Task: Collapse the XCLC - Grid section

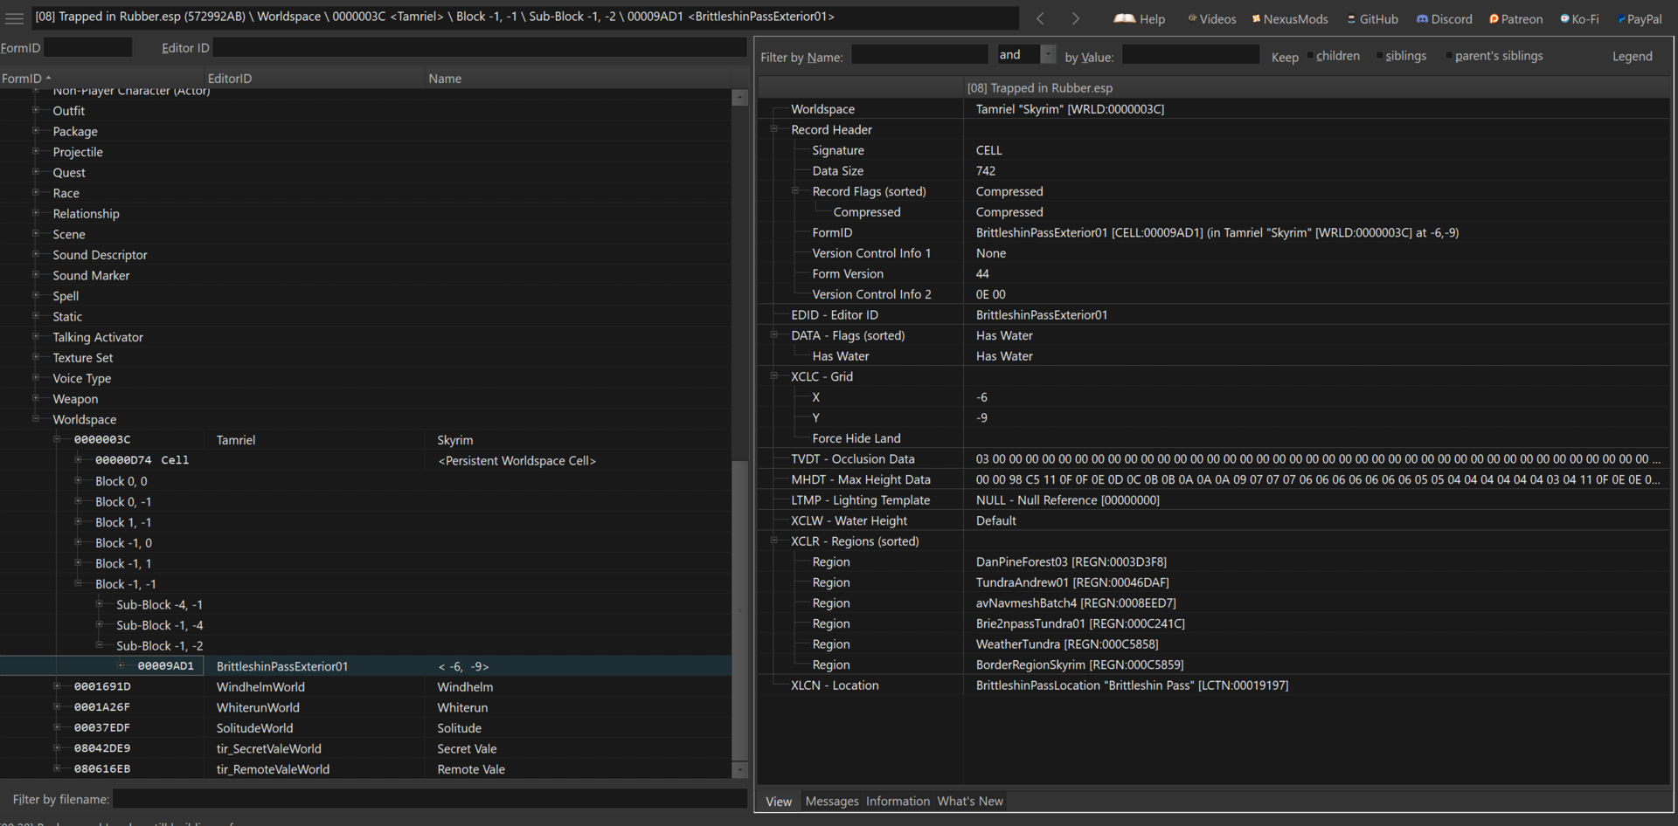Action: [x=773, y=376]
